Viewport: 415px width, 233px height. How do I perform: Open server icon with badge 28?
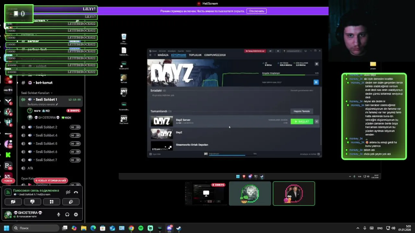(8, 144)
